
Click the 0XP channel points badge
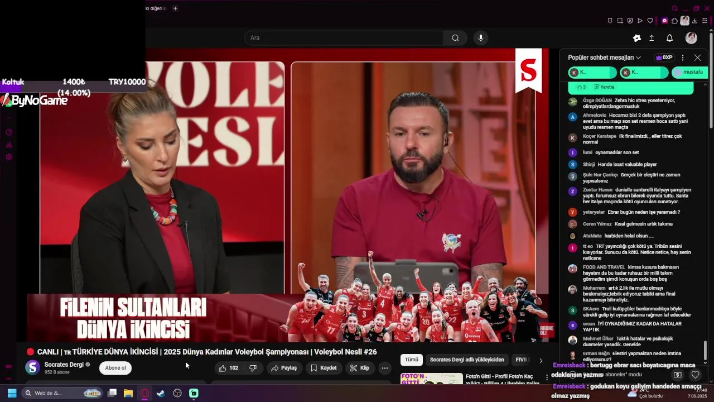(664, 58)
